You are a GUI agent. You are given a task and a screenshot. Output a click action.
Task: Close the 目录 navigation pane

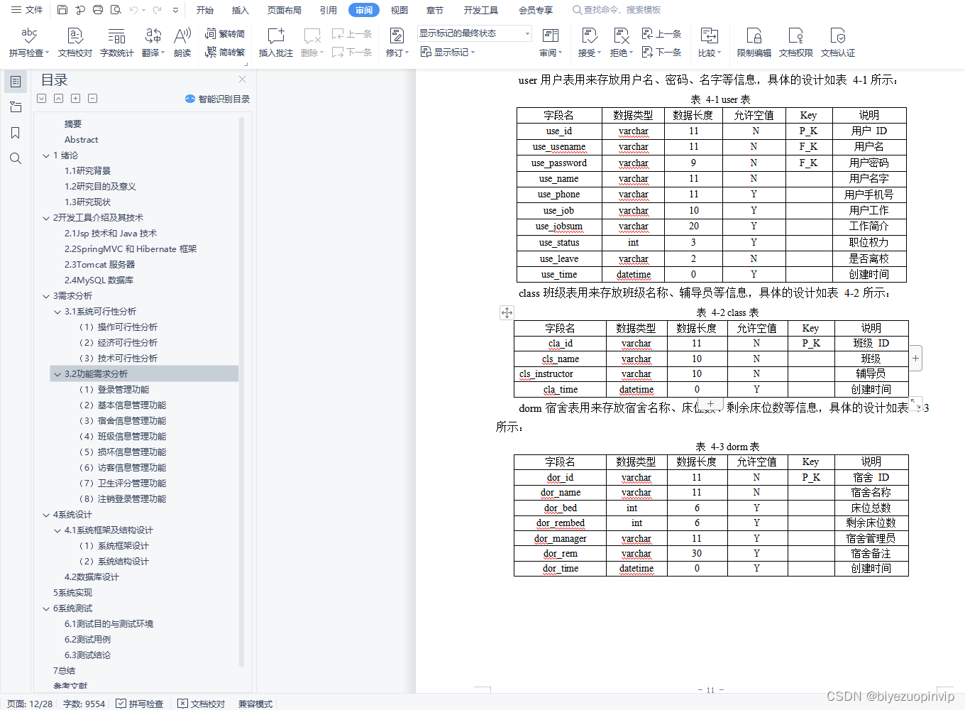point(243,80)
